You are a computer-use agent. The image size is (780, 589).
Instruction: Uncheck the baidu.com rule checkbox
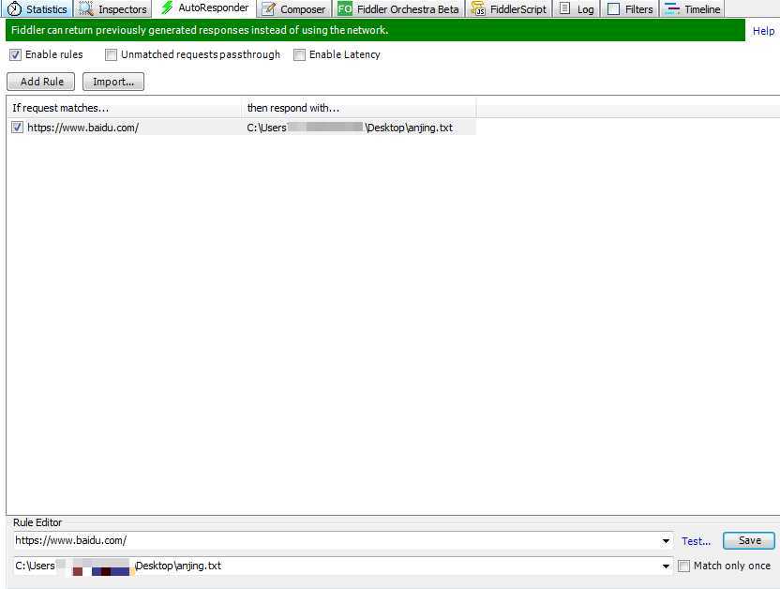(x=18, y=128)
